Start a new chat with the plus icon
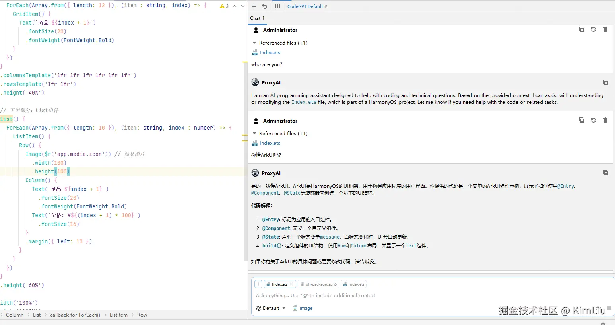Viewport: 615px width, 325px height. 254,6
